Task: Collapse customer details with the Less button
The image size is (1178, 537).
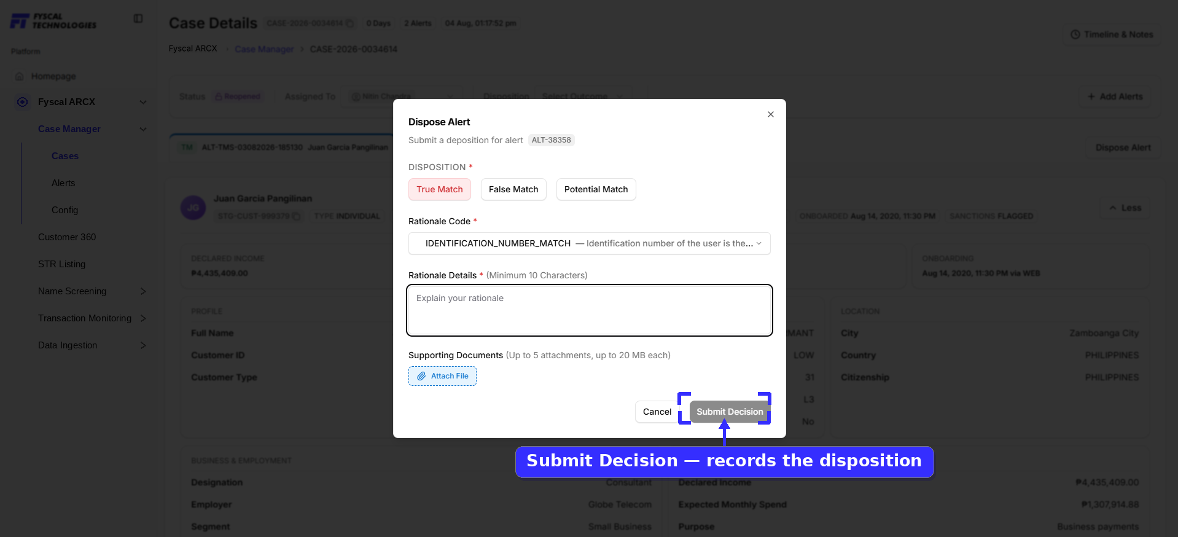Action: pos(1125,208)
